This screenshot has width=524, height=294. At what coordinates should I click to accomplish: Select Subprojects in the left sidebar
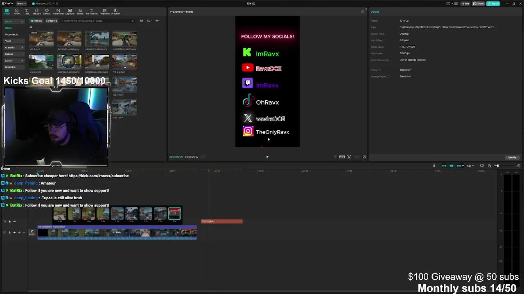click(x=11, y=34)
